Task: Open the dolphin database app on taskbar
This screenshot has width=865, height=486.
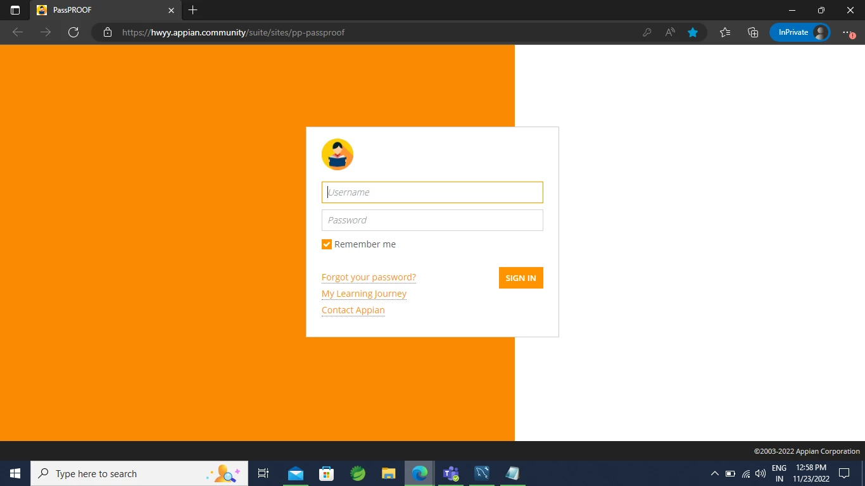Action: pyautogui.click(x=482, y=473)
